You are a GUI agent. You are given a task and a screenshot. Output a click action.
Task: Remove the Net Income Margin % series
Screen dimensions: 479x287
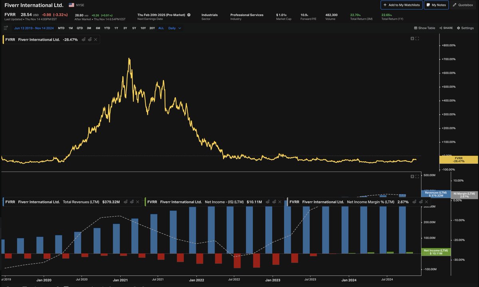[427, 202]
